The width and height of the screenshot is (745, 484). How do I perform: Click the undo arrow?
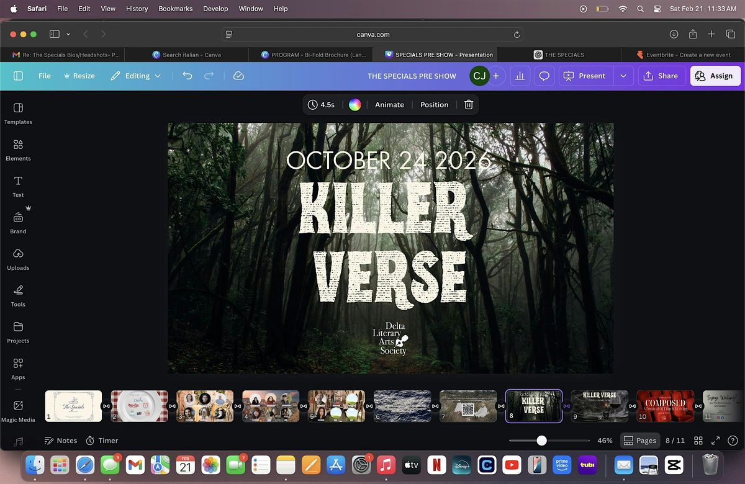(187, 76)
